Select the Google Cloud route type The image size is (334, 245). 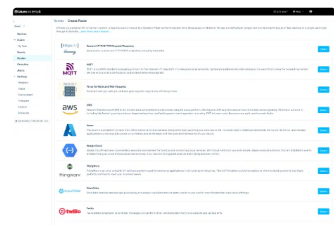pyautogui.click(x=323, y=151)
